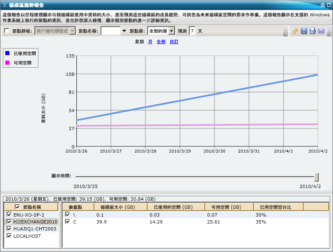Uncheck the ENU-XO-SP-2 node checkbox
The height and width of the screenshot is (252, 333).
tap(9, 214)
